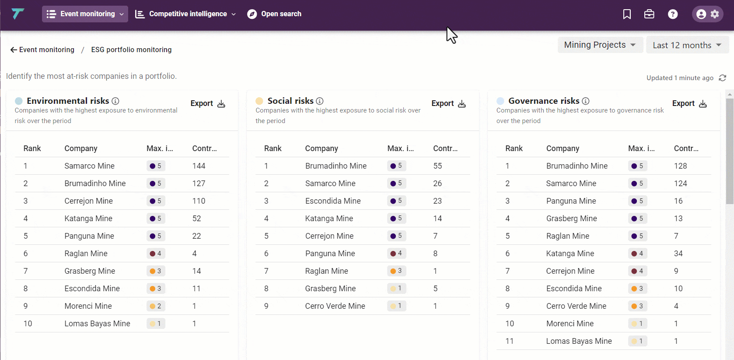Open the Last 12 months dropdown
The height and width of the screenshot is (360, 734).
tap(687, 45)
